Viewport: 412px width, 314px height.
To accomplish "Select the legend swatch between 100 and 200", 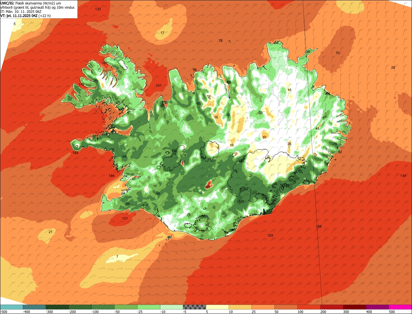I will 309,307.
